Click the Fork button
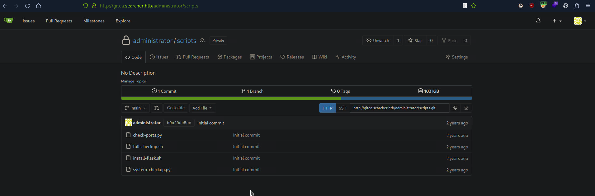The height and width of the screenshot is (196, 595). coord(449,40)
